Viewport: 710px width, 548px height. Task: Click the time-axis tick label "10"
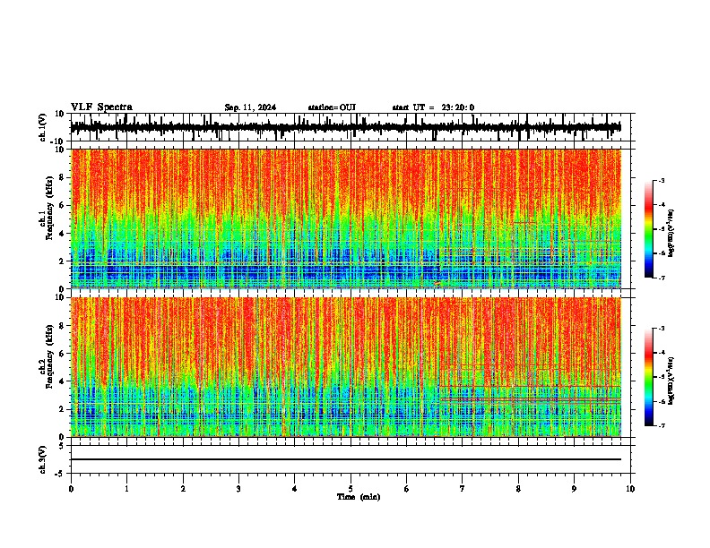630,489
